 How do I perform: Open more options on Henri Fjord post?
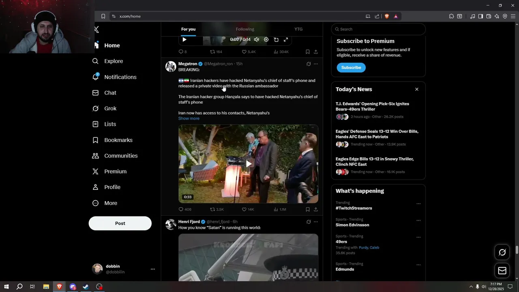tap(316, 222)
